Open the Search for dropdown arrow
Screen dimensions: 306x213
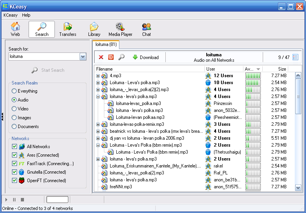(83, 57)
